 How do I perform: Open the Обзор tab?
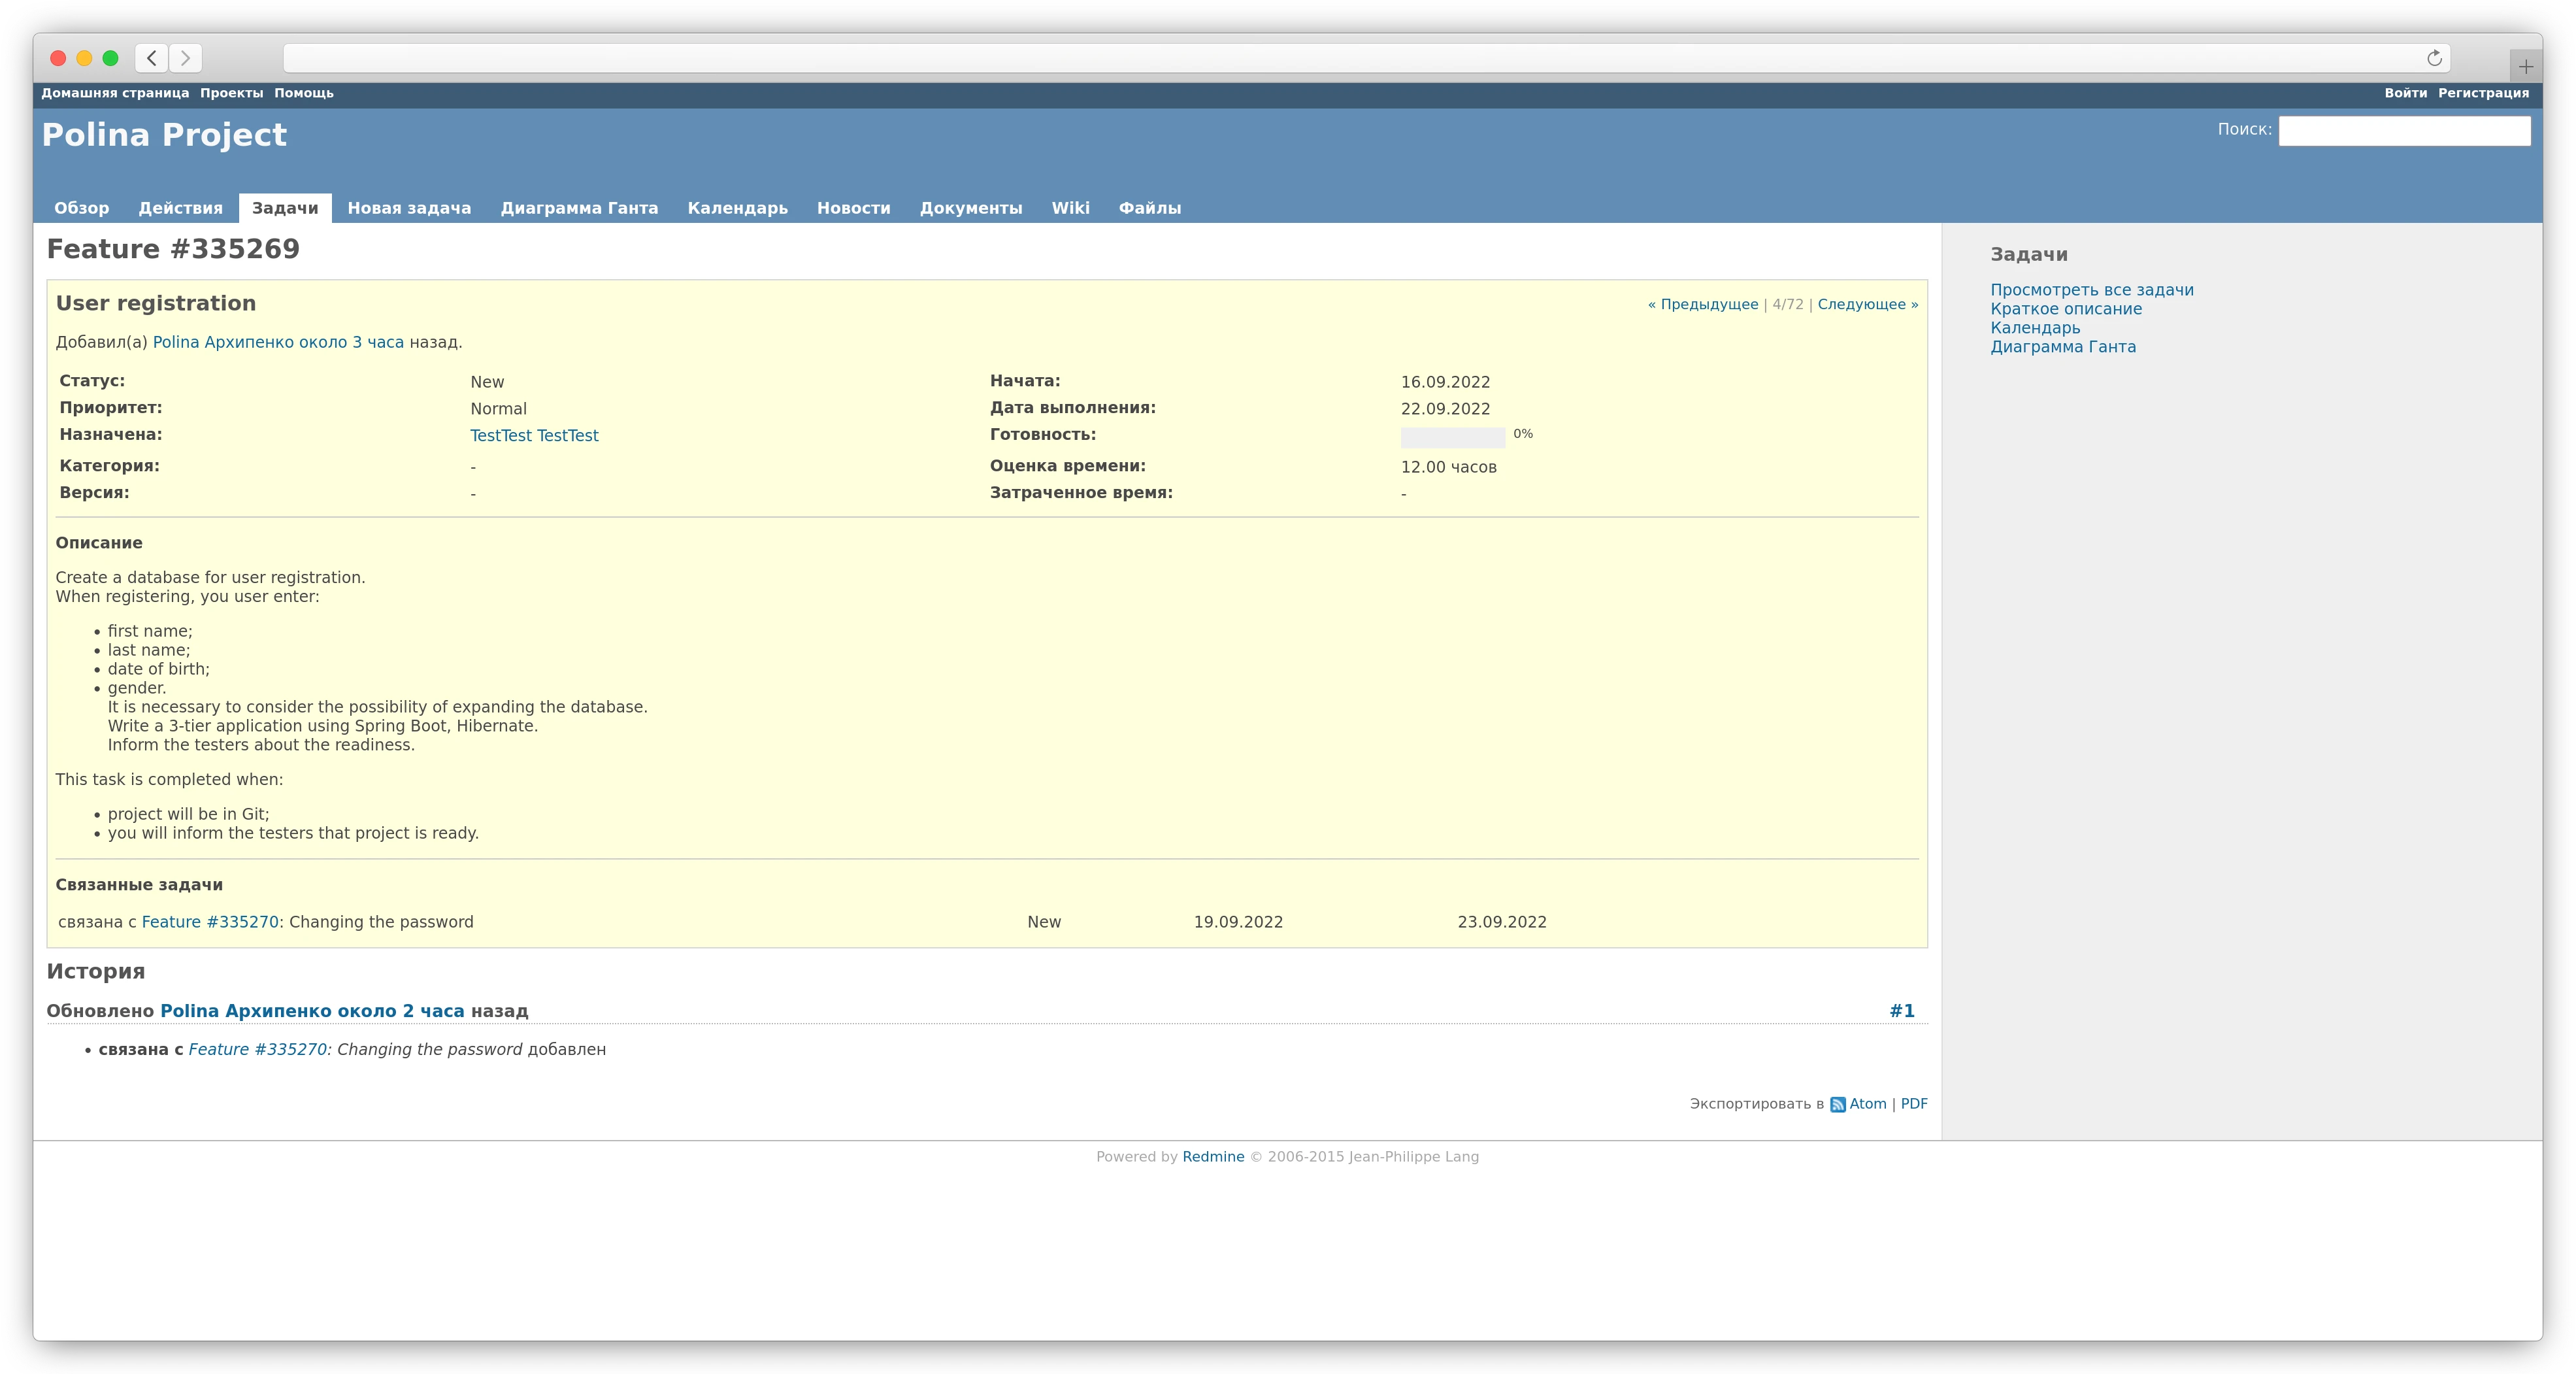pyautogui.click(x=81, y=208)
